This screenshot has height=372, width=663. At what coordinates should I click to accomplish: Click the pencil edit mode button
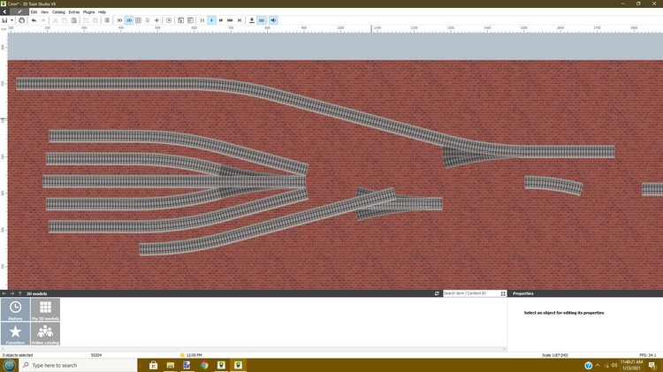(x=19, y=11)
